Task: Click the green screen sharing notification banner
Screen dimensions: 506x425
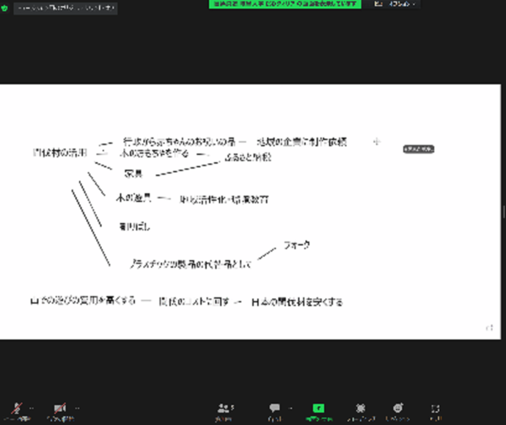Action: tap(285, 4)
